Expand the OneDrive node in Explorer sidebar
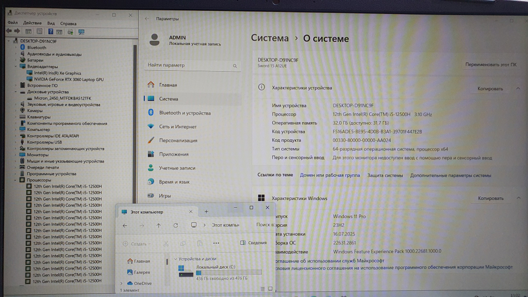 point(122,283)
